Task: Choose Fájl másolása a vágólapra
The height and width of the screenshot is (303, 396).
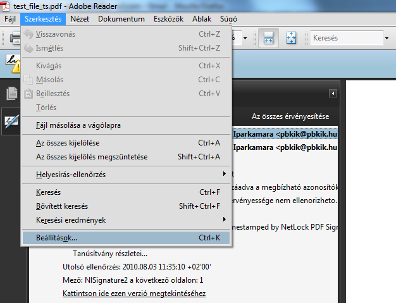Action: (x=127, y=125)
